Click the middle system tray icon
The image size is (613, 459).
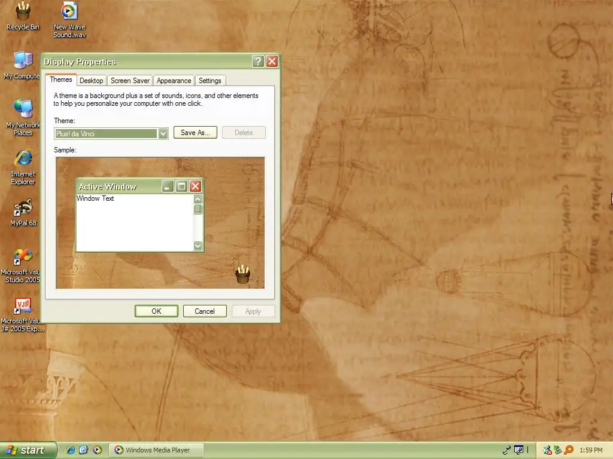[x=558, y=450]
